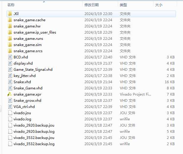Sort files by 修改日期 column header
Image resolution: width=183 pixels, height=154 pixels.
(x=91, y=5)
